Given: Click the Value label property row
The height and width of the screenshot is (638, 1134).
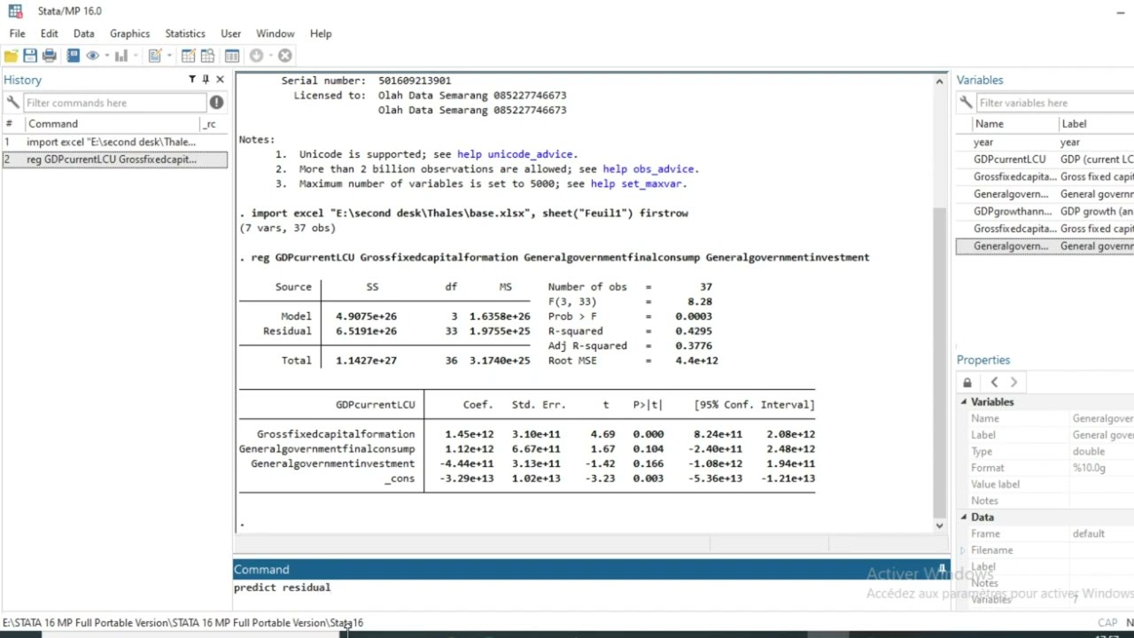Looking at the screenshot, I should (1045, 485).
